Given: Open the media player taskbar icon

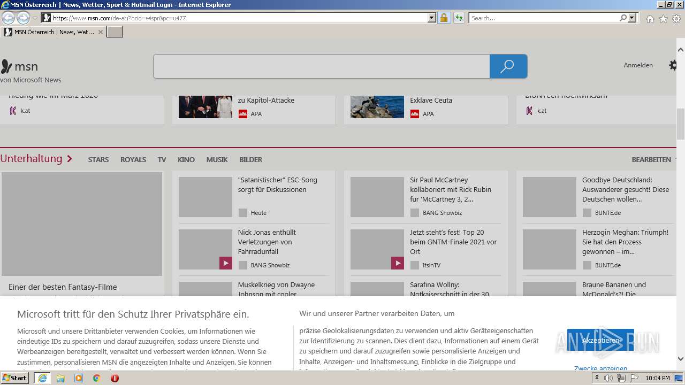Looking at the screenshot, I should pos(79,378).
